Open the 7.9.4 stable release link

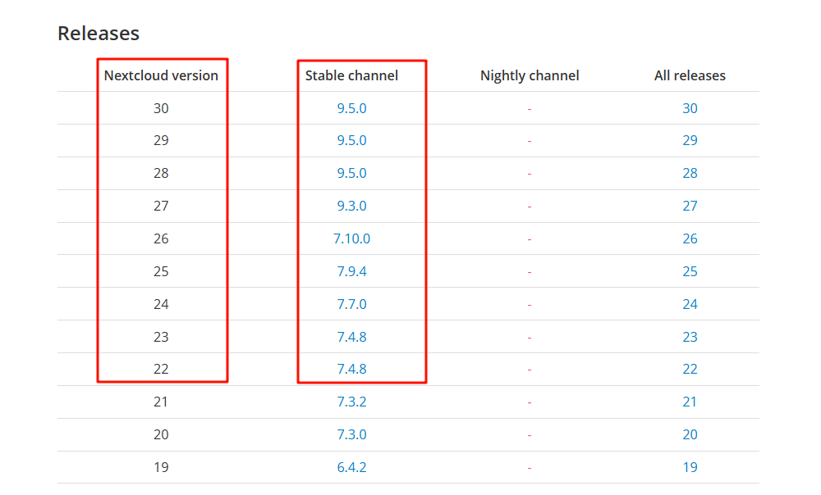351,271
